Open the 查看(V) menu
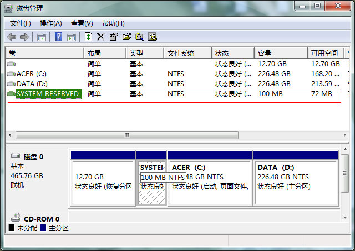 pyautogui.click(x=82, y=23)
